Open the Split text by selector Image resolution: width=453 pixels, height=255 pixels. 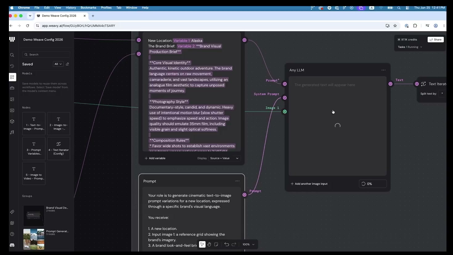pyautogui.click(x=443, y=93)
